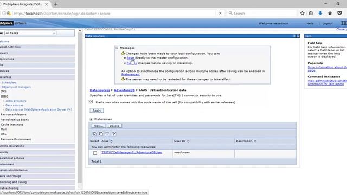Click the browser Search field
This screenshot has width=347, height=195.
[x=262, y=14]
